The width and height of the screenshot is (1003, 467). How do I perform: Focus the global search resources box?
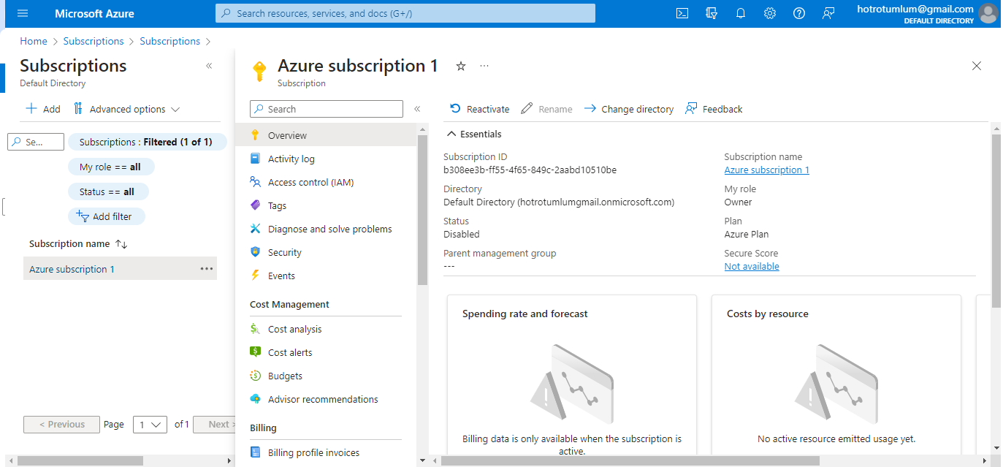[405, 13]
